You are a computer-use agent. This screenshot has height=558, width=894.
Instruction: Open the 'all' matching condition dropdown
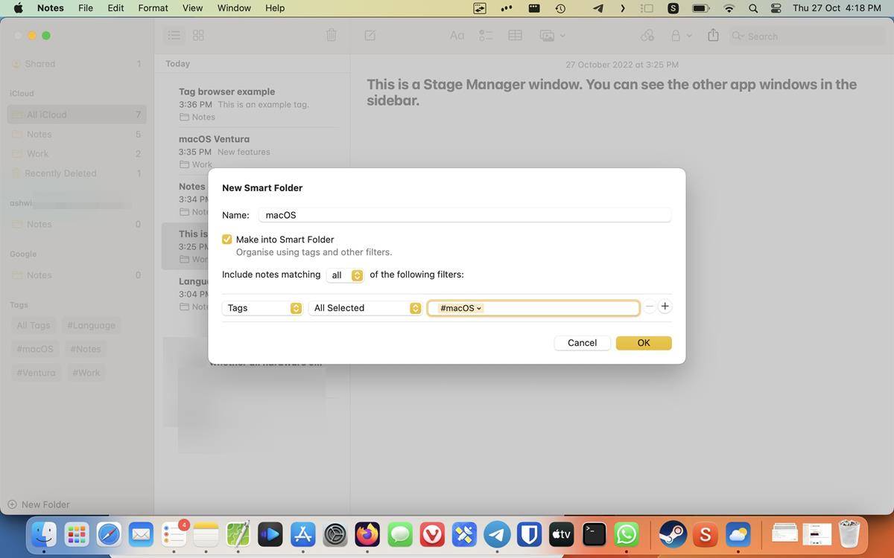[x=345, y=275]
